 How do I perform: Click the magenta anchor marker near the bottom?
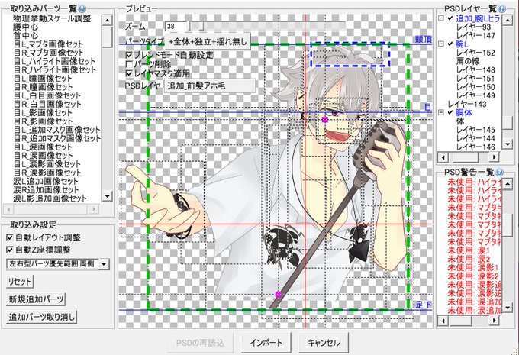point(279,295)
